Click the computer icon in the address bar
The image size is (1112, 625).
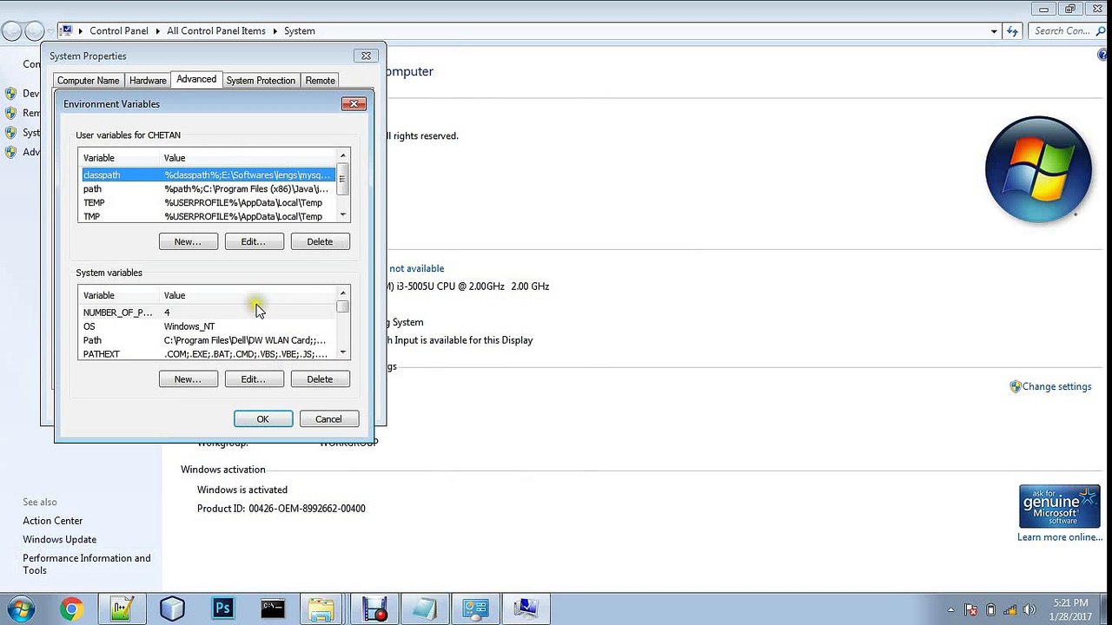pos(66,30)
